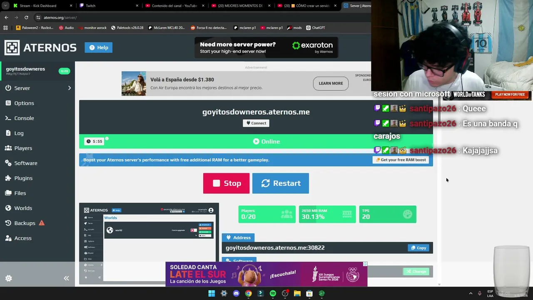Click the Access user-lock icon
Viewport: 533px width, 300px height.
pos(8,238)
